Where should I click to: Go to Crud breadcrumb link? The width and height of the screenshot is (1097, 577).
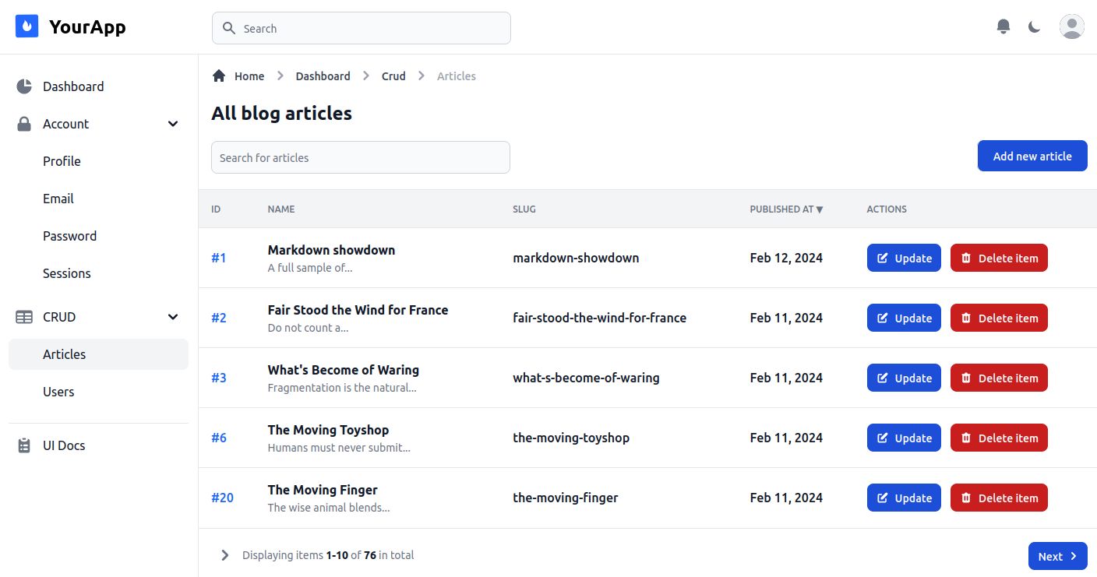coord(393,76)
